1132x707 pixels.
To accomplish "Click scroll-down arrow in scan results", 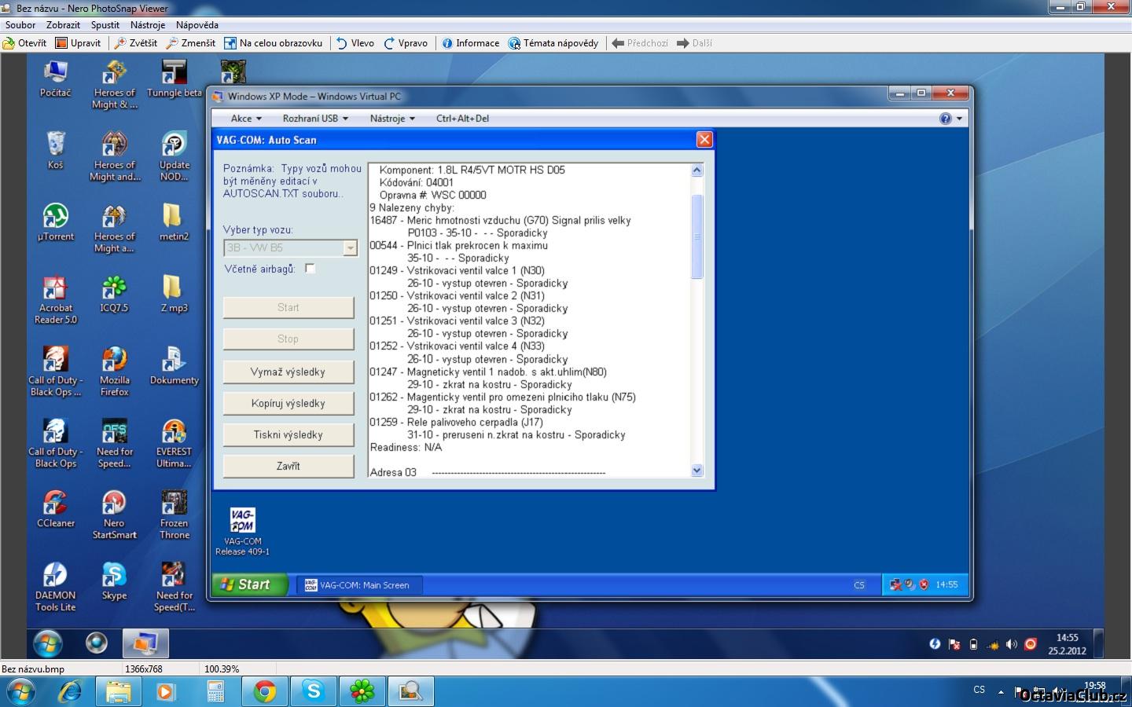I will tap(696, 471).
